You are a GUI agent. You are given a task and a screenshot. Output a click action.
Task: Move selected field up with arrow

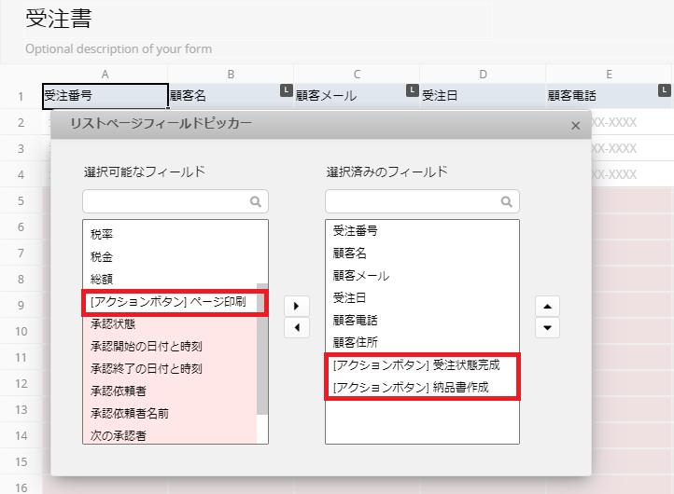coord(547,306)
